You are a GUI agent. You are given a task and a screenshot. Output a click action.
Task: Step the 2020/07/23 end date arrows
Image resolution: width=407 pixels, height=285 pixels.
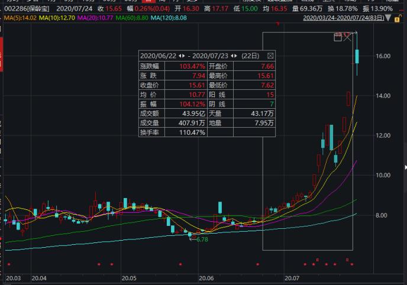click(x=234, y=55)
